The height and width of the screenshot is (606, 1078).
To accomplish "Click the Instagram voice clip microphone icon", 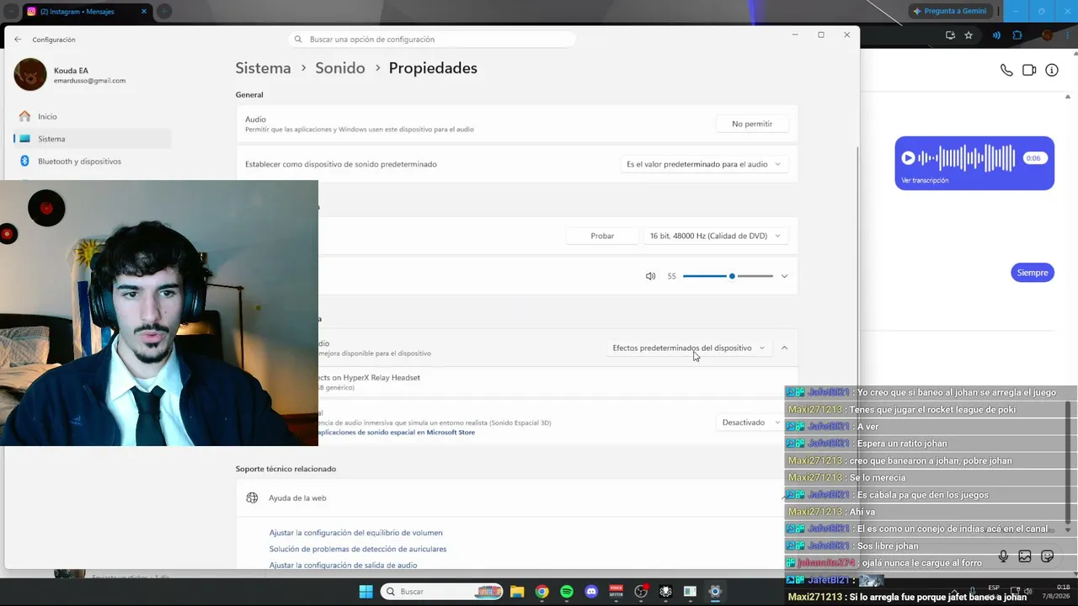I will point(1003,556).
